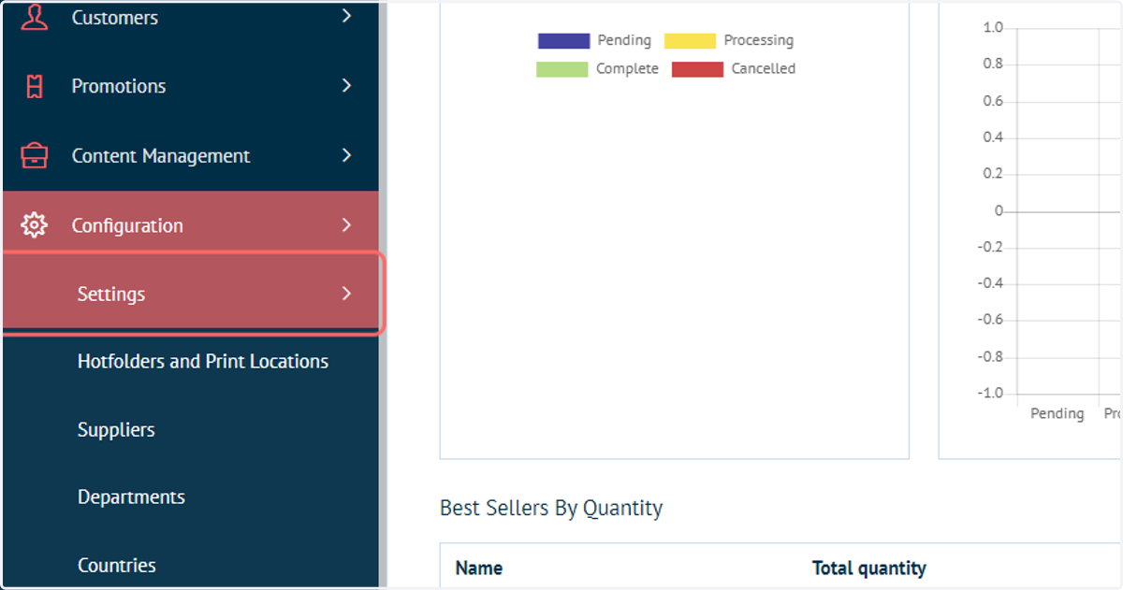The height and width of the screenshot is (590, 1123).
Task: Click the Content Management briefcase icon
Action: click(35, 155)
